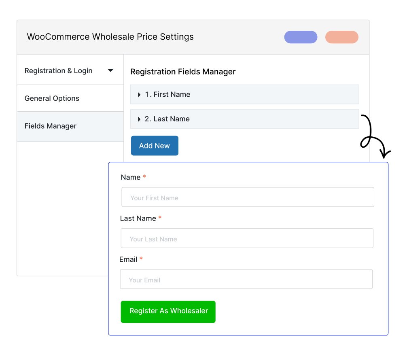Screen dimensions: 407x354
Task: Click the Name field label
Action: coord(131,177)
